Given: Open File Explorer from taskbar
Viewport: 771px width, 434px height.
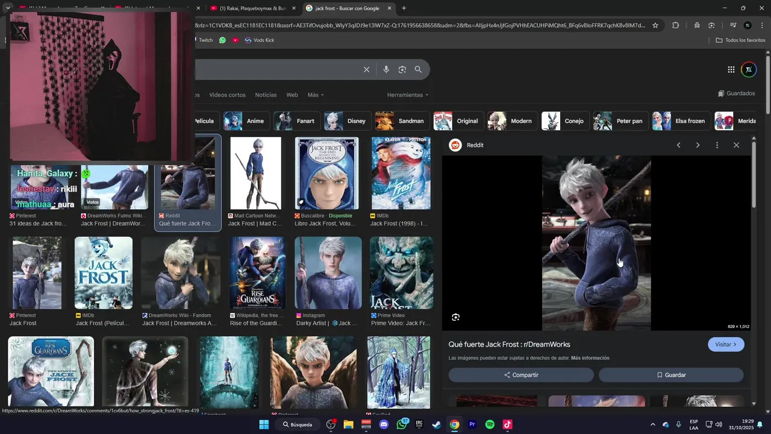Looking at the screenshot, I should point(348,424).
